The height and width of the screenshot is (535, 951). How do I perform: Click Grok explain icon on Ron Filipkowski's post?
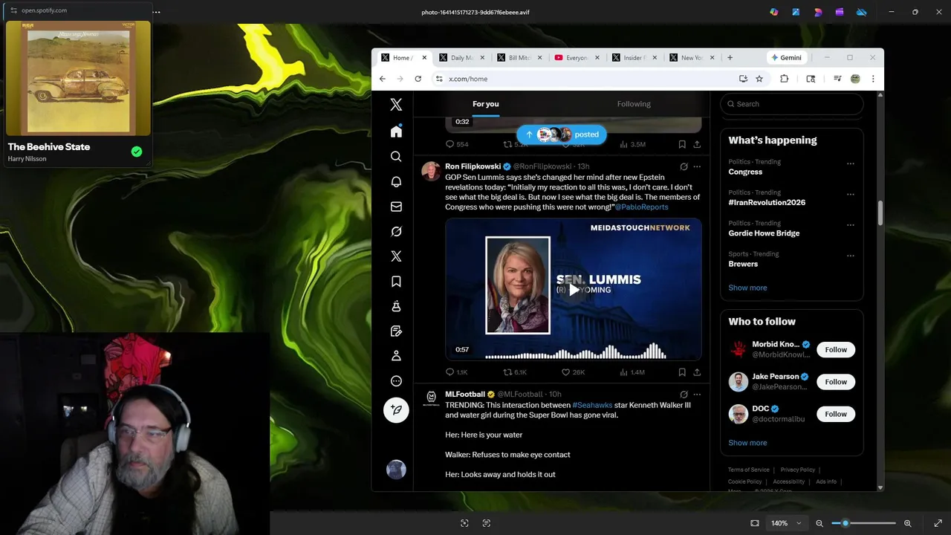point(684,166)
